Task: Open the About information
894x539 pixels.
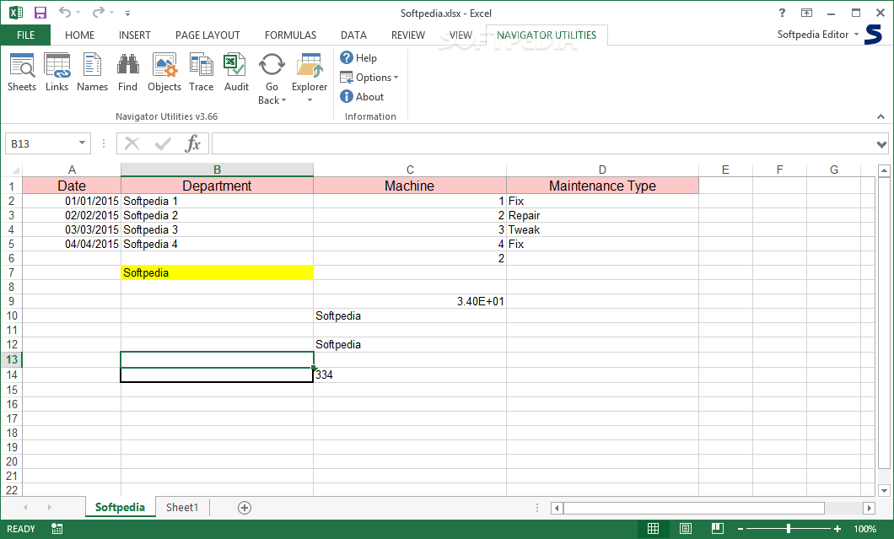Action: (x=362, y=96)
